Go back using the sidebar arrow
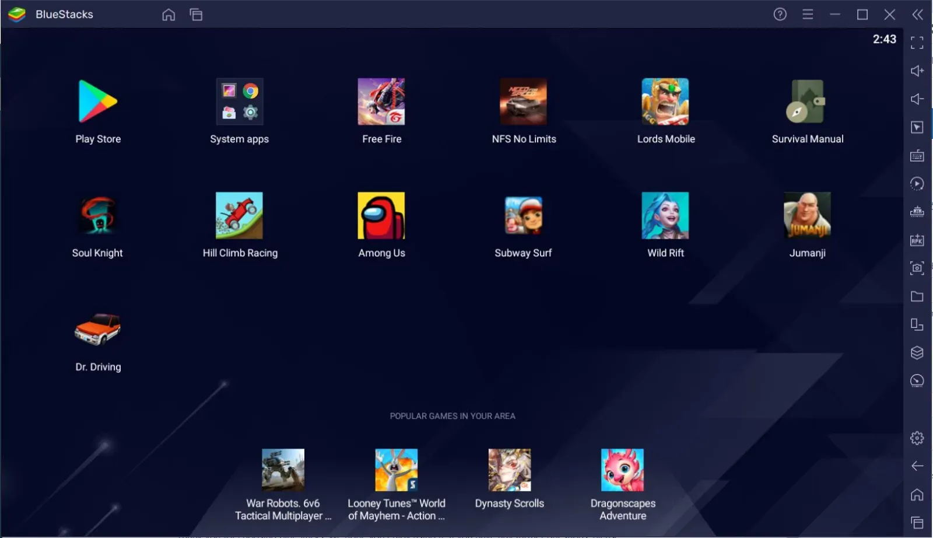The image size is (933, 538). point(917,466)
